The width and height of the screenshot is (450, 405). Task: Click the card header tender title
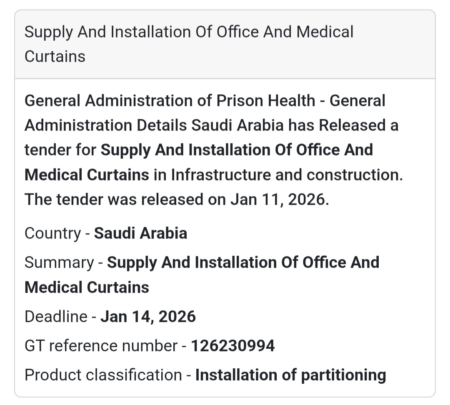coord(189,33)
